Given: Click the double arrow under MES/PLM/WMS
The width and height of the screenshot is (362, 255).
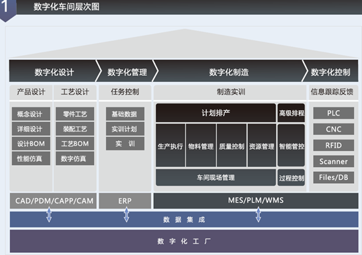Looking at the screenshot, I should click(259, 214).
